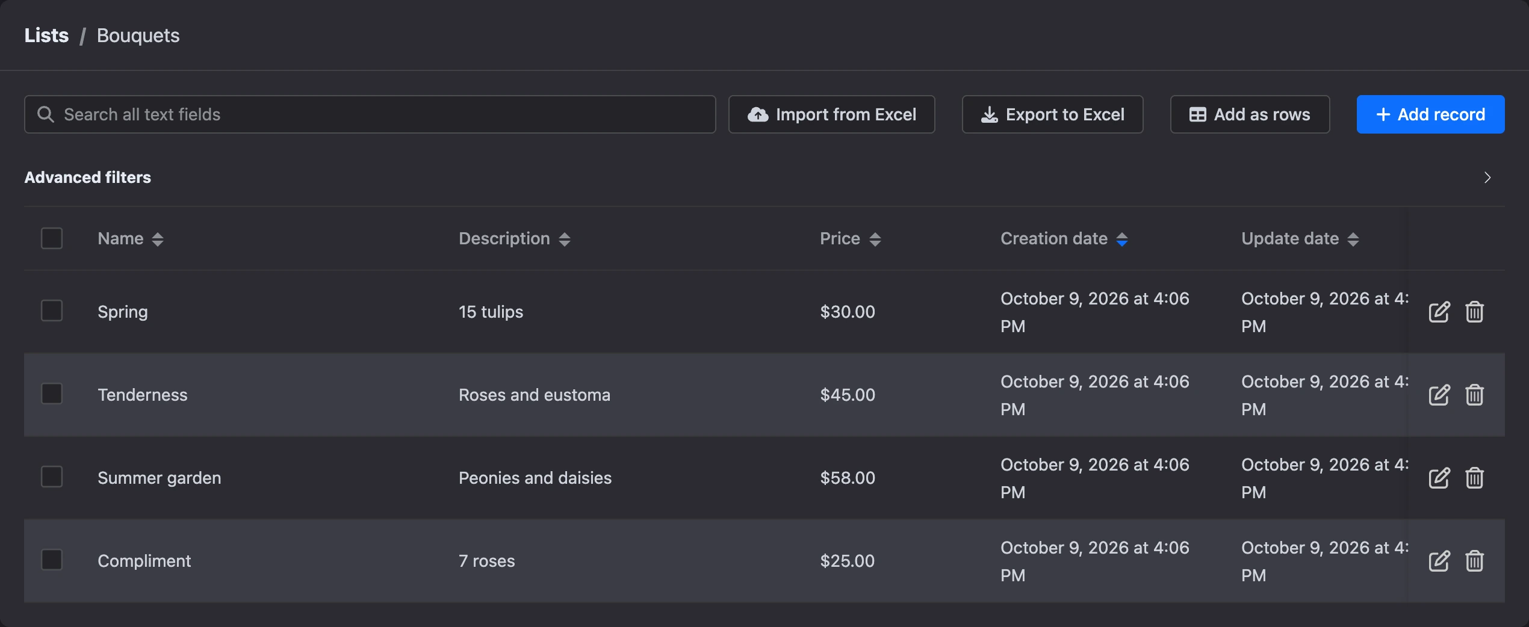
Task: Click the Peonies and daisies description
Action: coord(535,478)
